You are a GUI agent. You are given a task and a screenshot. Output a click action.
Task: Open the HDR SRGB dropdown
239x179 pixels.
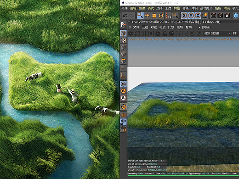[216, 34]
